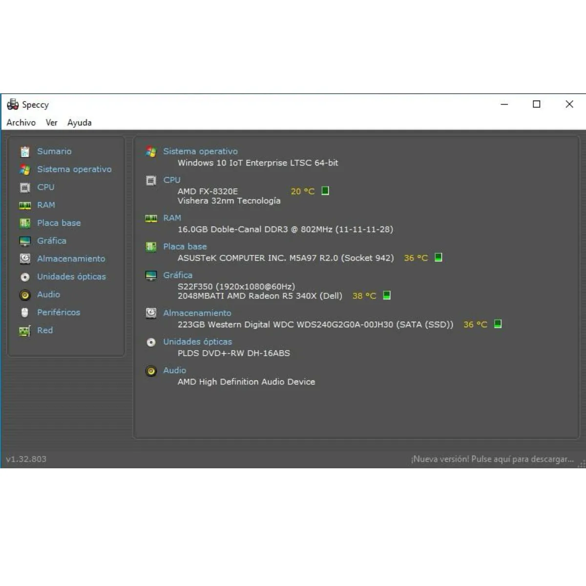Open Audio via the speaker sidebar icon

click(25, 295)
